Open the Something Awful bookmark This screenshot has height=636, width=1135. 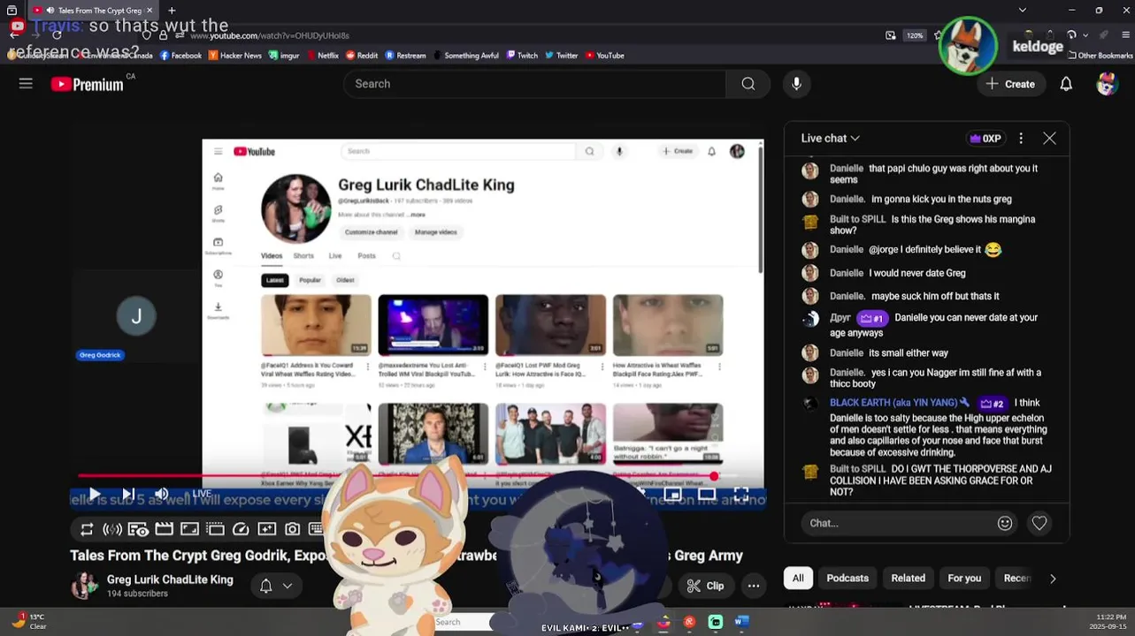point(466,56)
